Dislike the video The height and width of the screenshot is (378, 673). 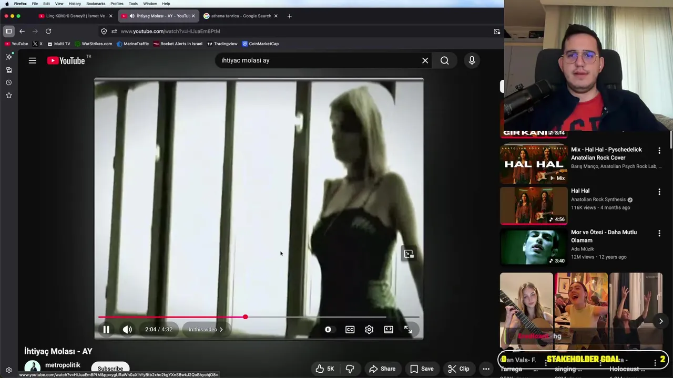[x=350, y=369]
